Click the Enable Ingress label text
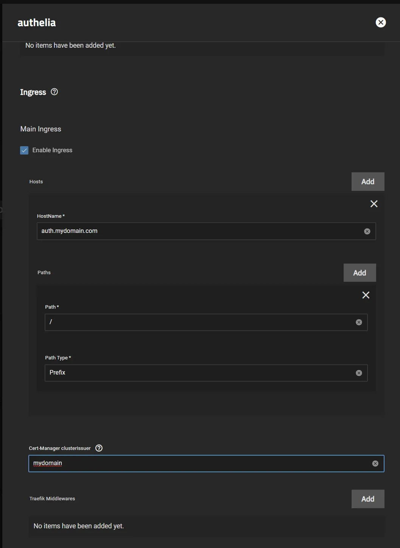The height and width of the screenshot is (548, 400). (x=52, y=150)
